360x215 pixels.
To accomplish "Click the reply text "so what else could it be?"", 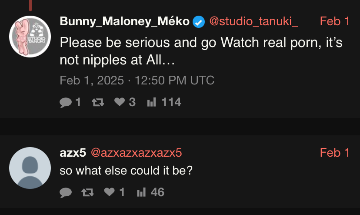I will click(x=126, y=170).
